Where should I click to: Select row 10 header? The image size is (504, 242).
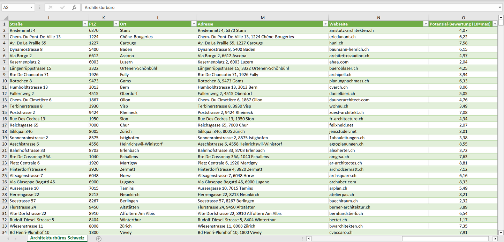click(x=4, y=87)
